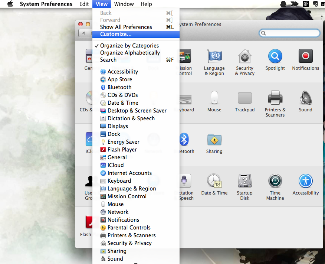
Task: Select Desktop & Screen Saver menu item
Action: tap(136, 111)
